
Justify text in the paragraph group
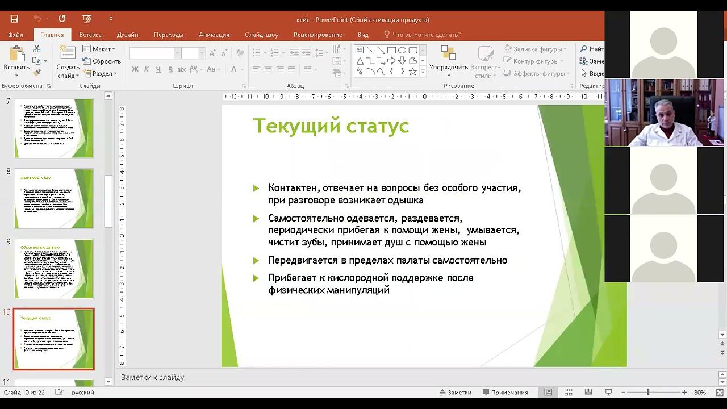291,69
